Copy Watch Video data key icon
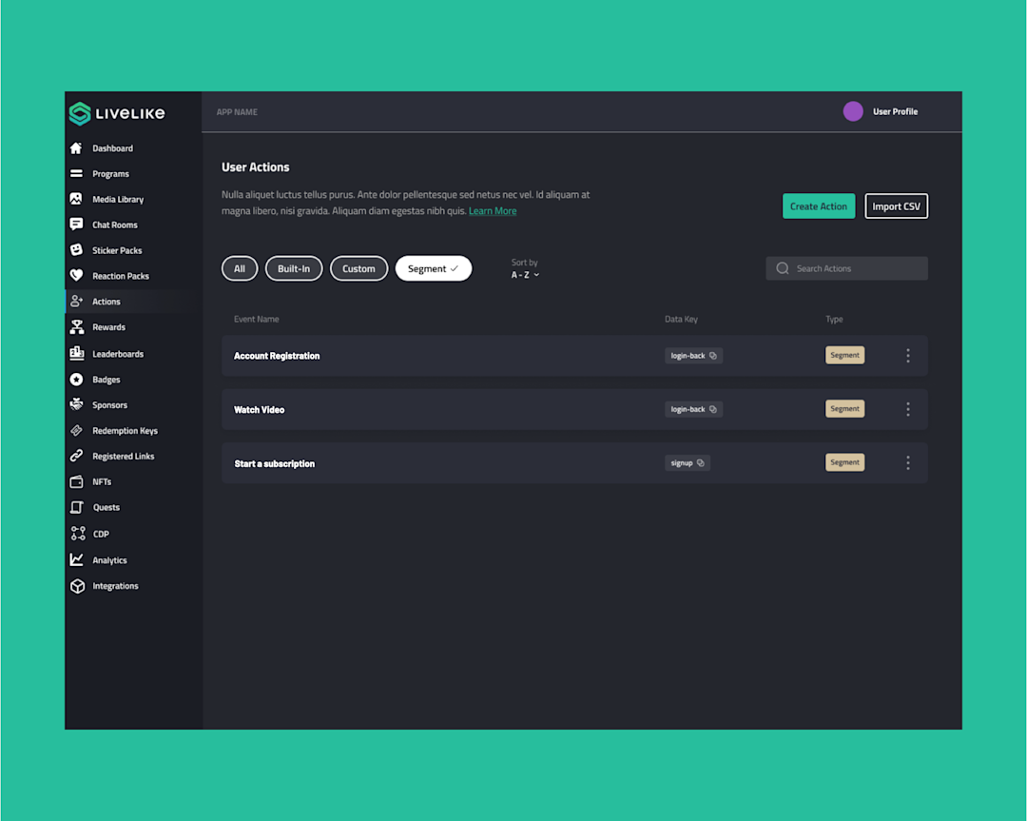1027x821 pixels. tap(713, 409)
